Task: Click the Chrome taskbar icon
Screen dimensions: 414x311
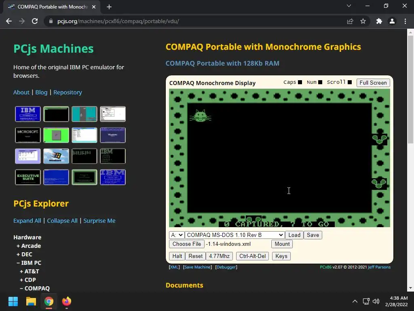Action: tap(49, 301)
